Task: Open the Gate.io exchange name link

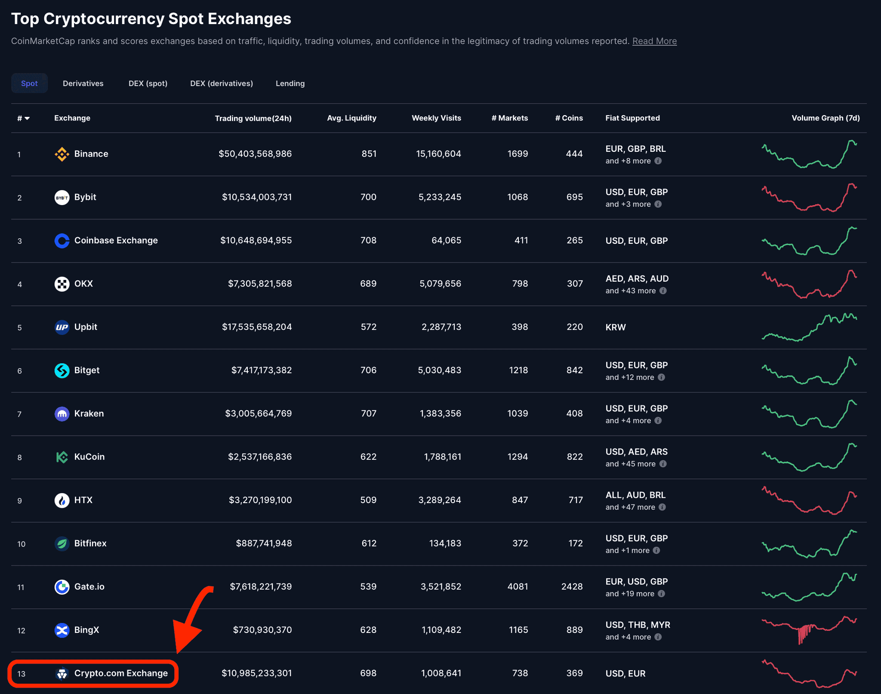Action: point(89,587)
